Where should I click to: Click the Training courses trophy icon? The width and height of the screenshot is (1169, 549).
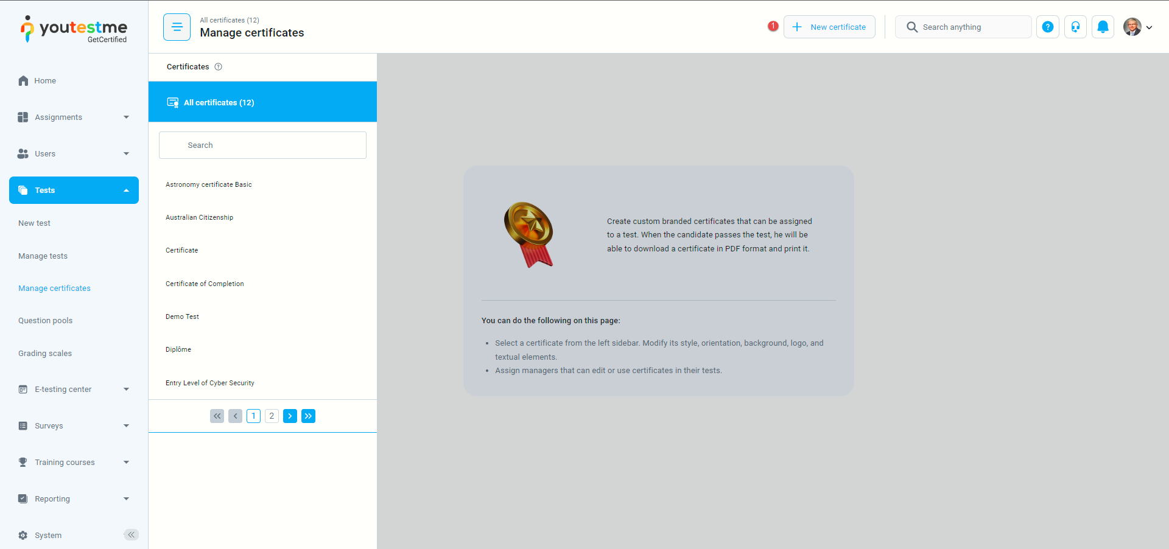23,463
